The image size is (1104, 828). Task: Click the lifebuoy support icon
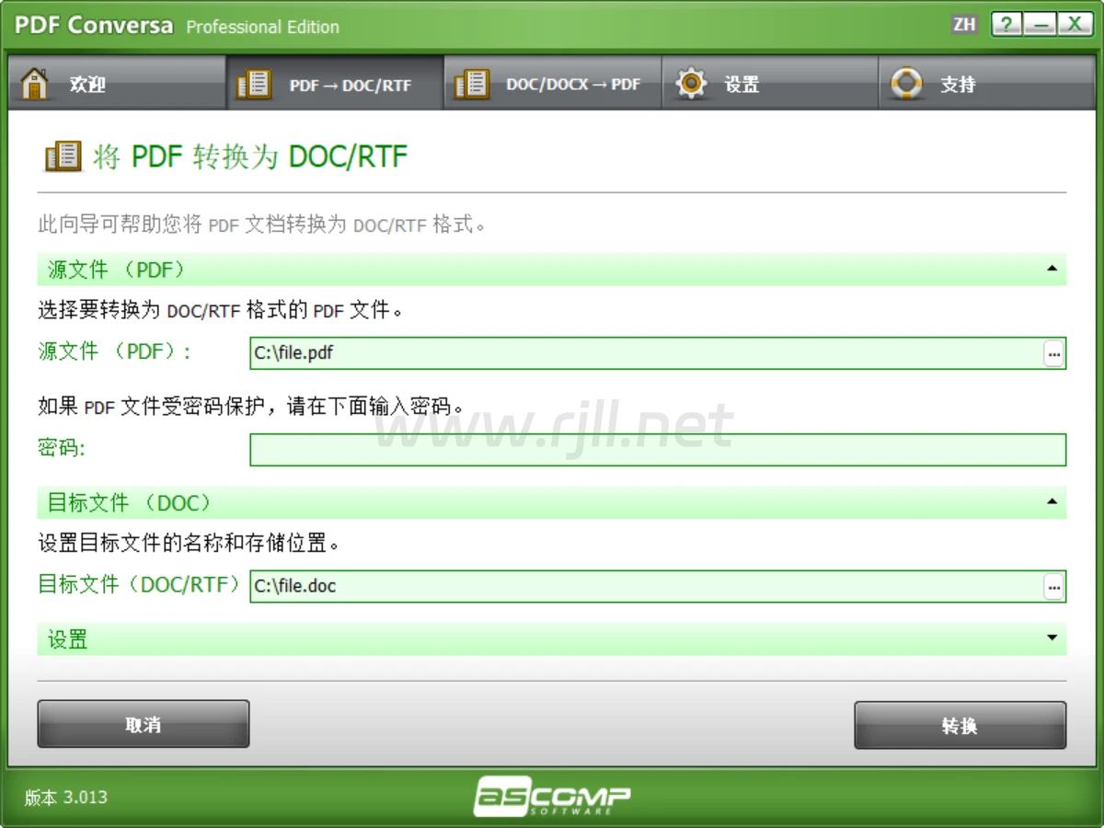click(906, 84)
